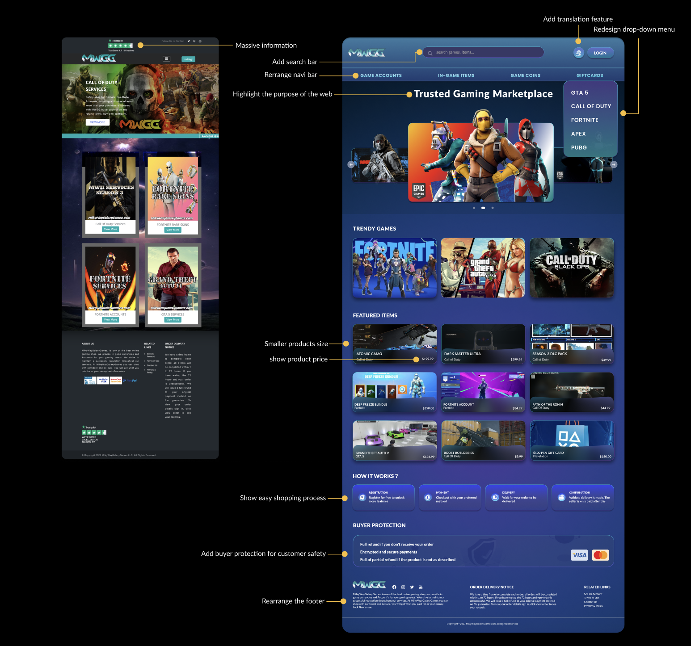Select the third carousel pagination dot
691x646 pixels.
click(493, 208)
